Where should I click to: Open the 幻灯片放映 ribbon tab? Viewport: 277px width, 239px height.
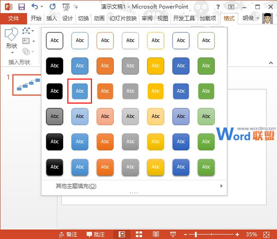pyautogui.click(x=123, y=18)
